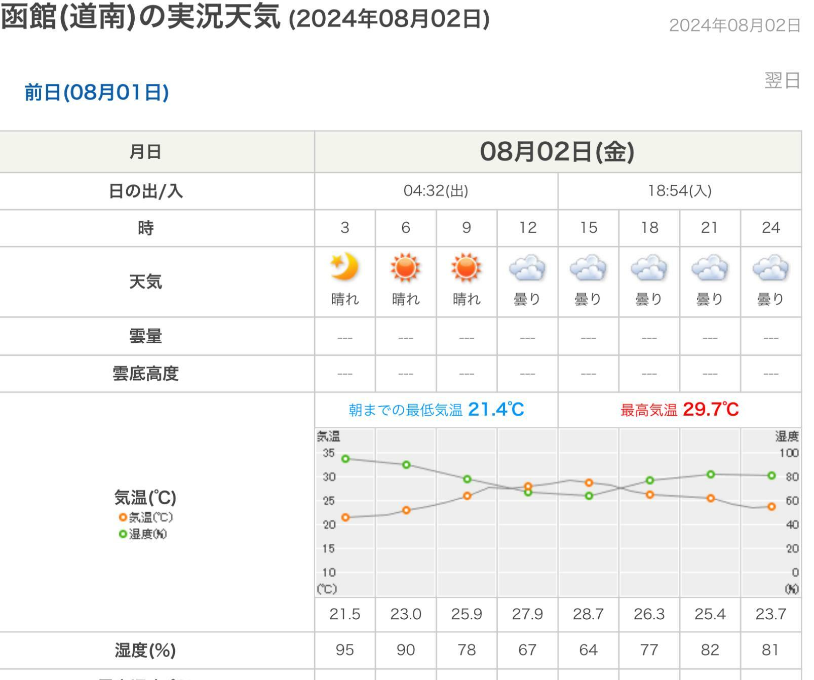Click the 気温(℃) row header
The width and height of the screenshot is (814, 680).
145,498
